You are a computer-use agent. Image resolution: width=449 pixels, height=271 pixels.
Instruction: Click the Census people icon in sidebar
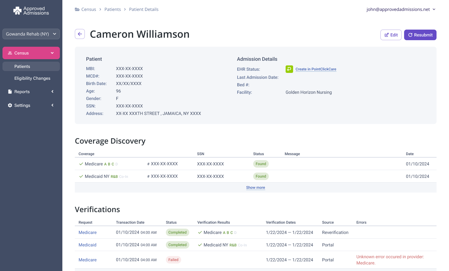click(10, 53)
